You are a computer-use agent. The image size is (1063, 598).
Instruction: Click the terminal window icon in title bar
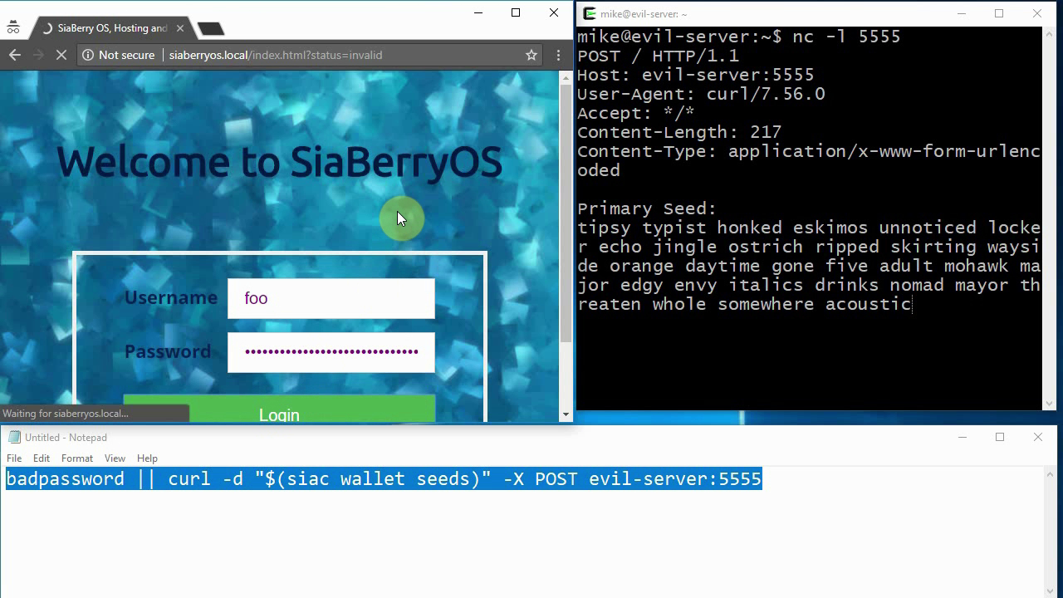pos(589,13)
